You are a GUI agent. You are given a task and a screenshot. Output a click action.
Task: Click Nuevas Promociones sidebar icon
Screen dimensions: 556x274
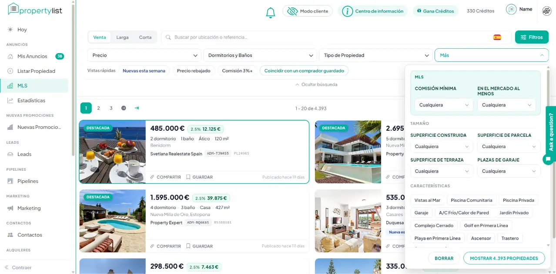coord(10,127)
